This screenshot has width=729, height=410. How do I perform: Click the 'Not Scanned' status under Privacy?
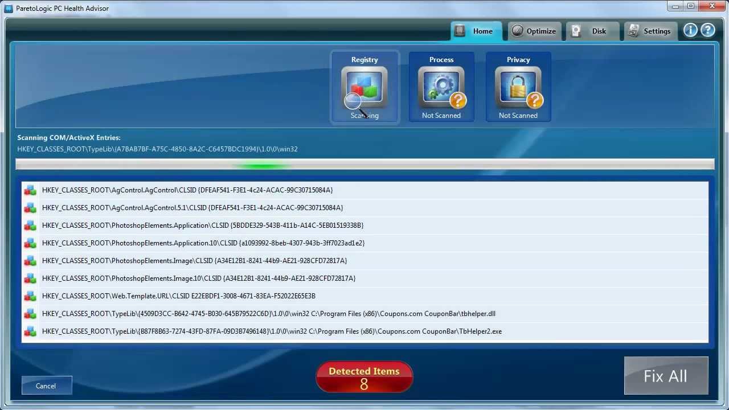pos(518,116)
